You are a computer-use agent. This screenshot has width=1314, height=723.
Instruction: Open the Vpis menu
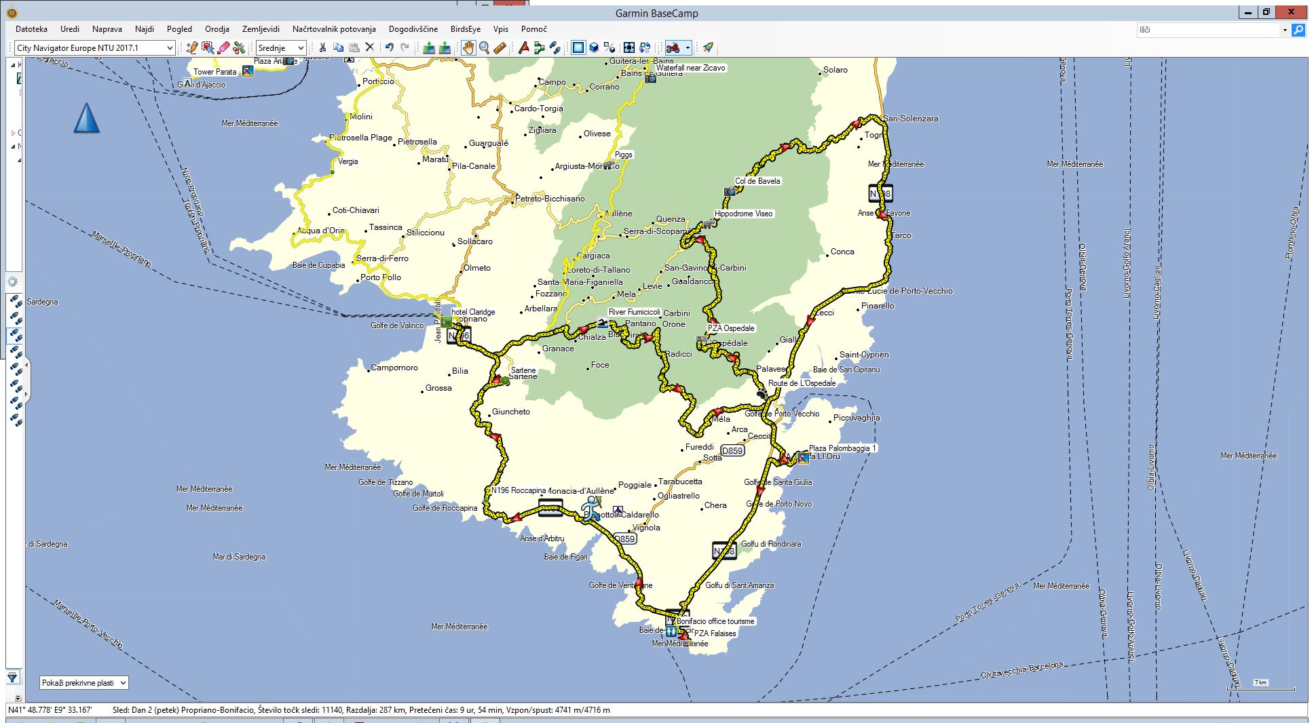501,29
